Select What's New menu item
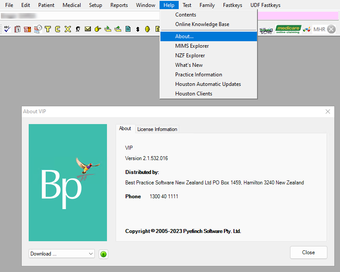The image size is (340, 272). tap(209, 65)
